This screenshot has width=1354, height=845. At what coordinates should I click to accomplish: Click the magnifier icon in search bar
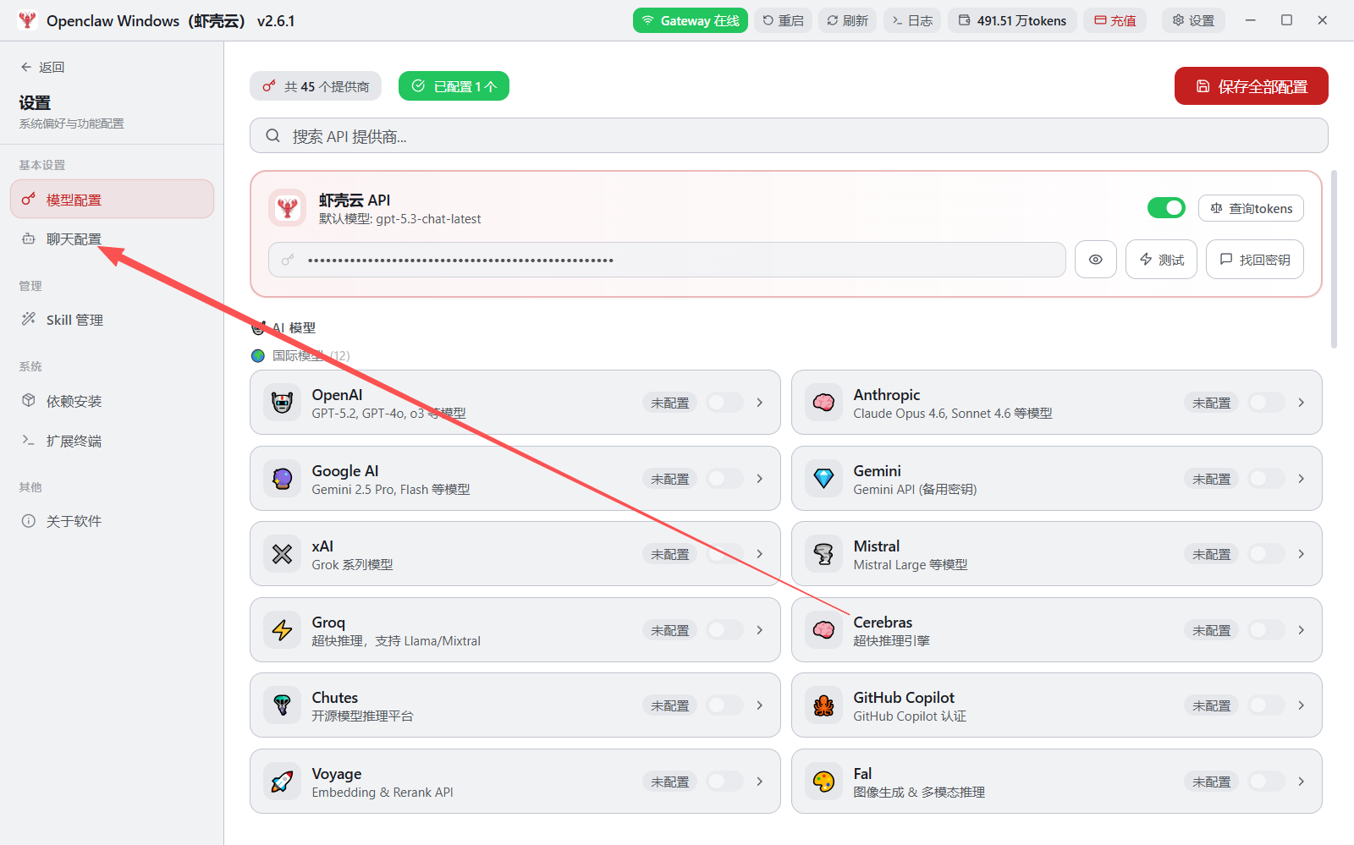(272, 135)
